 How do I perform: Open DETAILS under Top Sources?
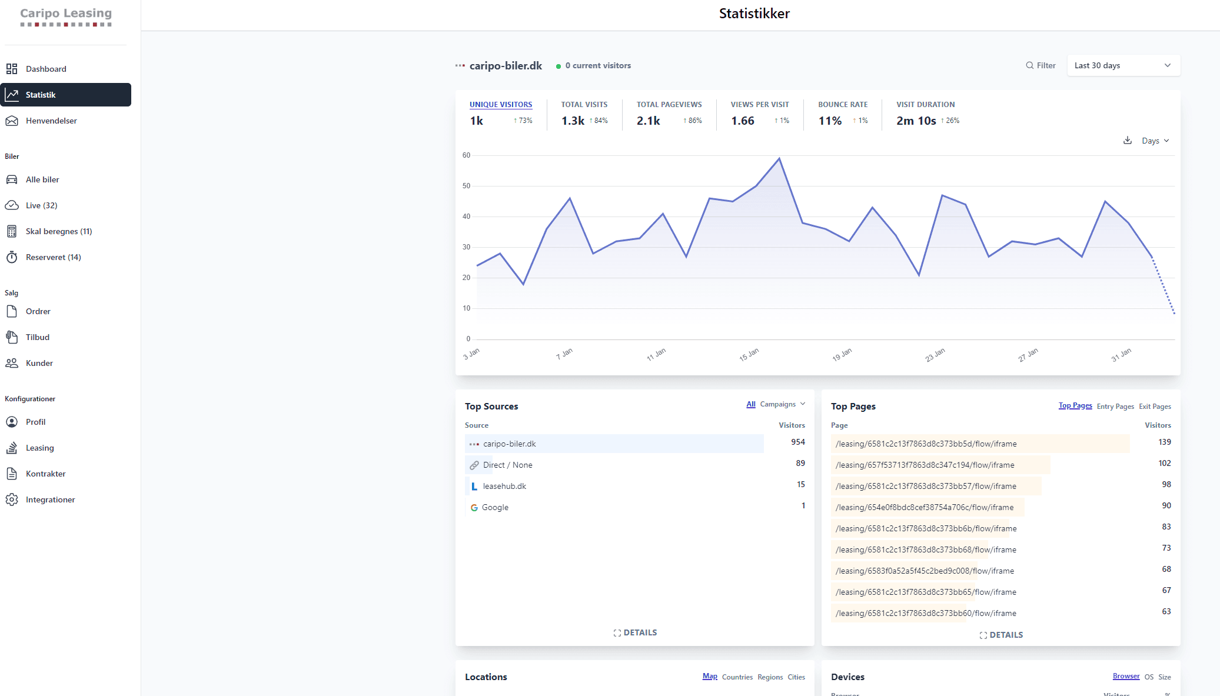click(x=634, y=632)
